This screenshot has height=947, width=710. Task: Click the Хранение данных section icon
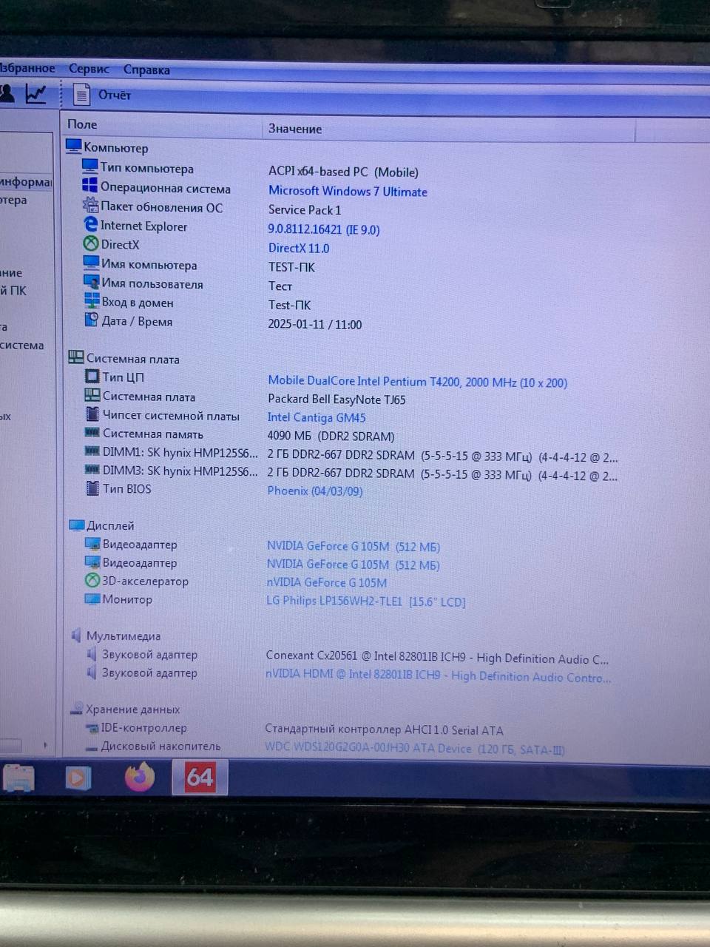pyautogui.click(x=76, y=709)
